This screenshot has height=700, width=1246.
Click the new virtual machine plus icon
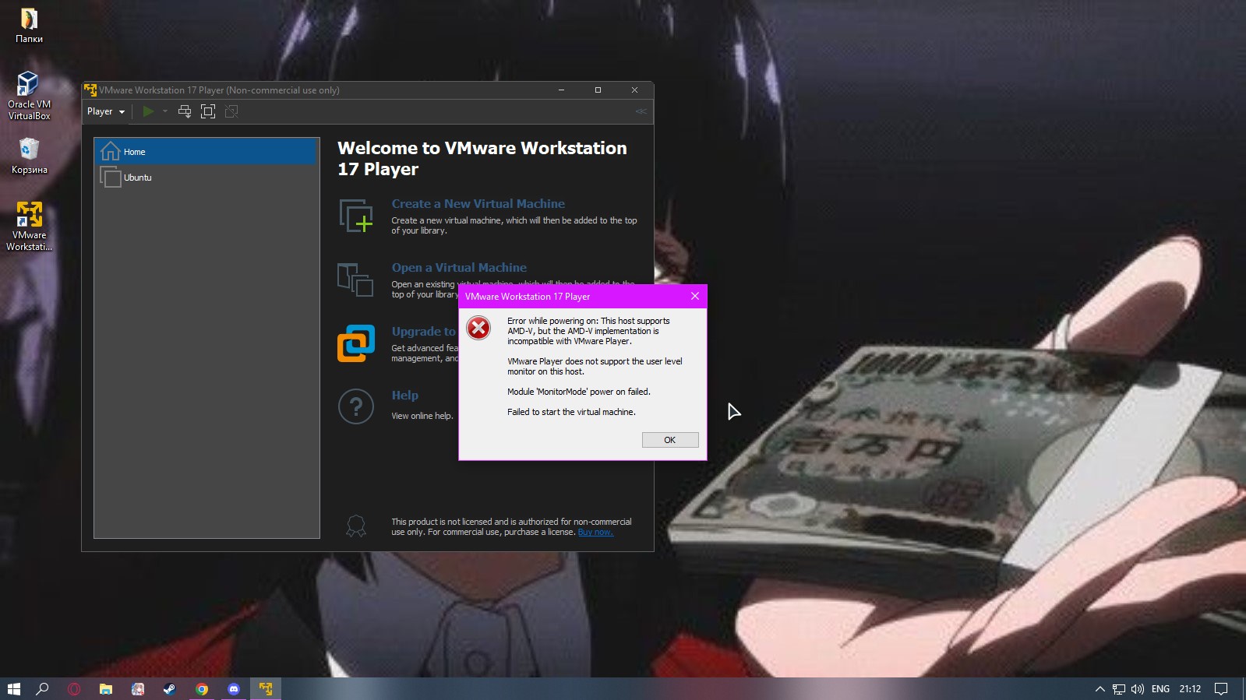(x=356, y=216)
